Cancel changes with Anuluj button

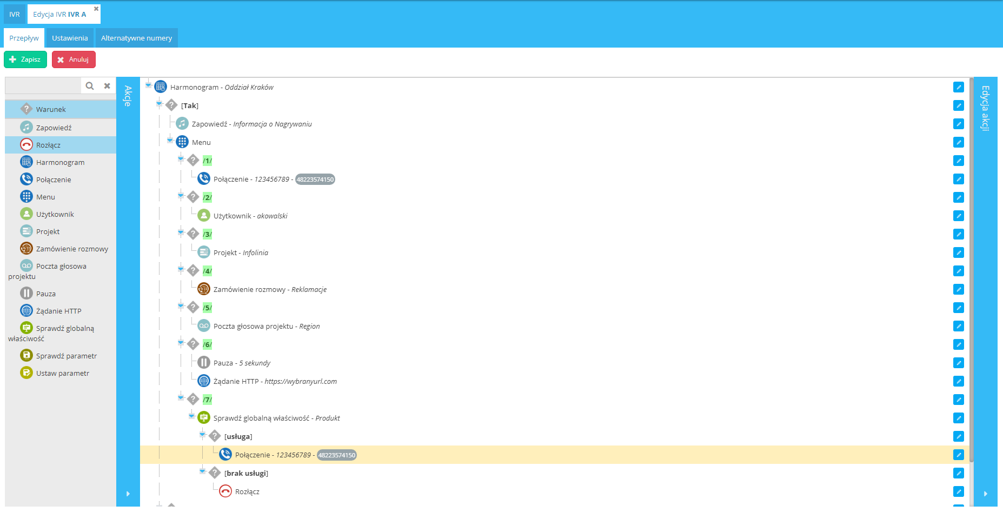click(74, 59)
